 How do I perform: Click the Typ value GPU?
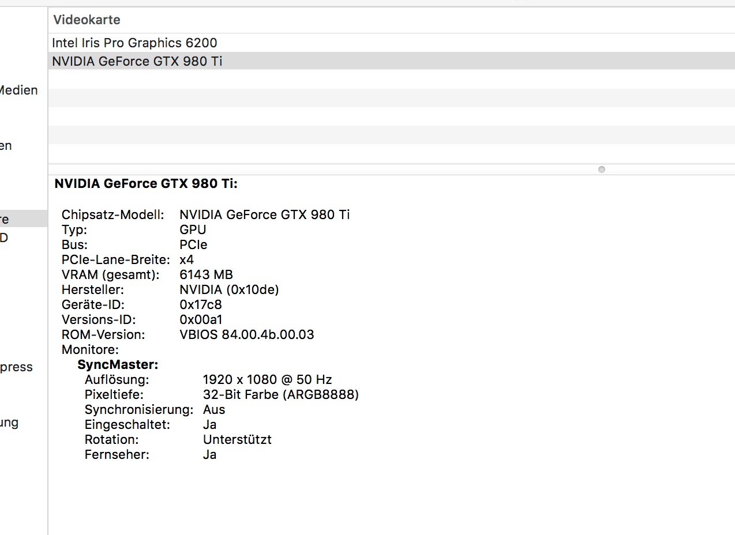[193, 229]
